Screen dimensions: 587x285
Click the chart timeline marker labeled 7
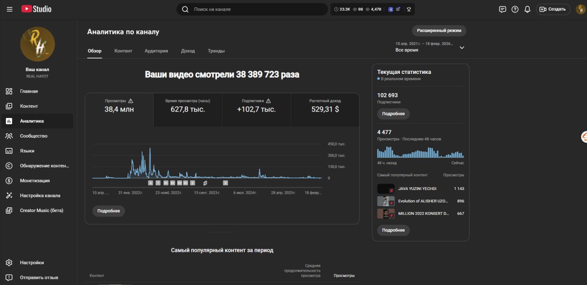[x=158, y=183]
